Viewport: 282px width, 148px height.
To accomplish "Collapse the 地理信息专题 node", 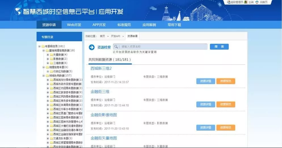I will [43, 67].
